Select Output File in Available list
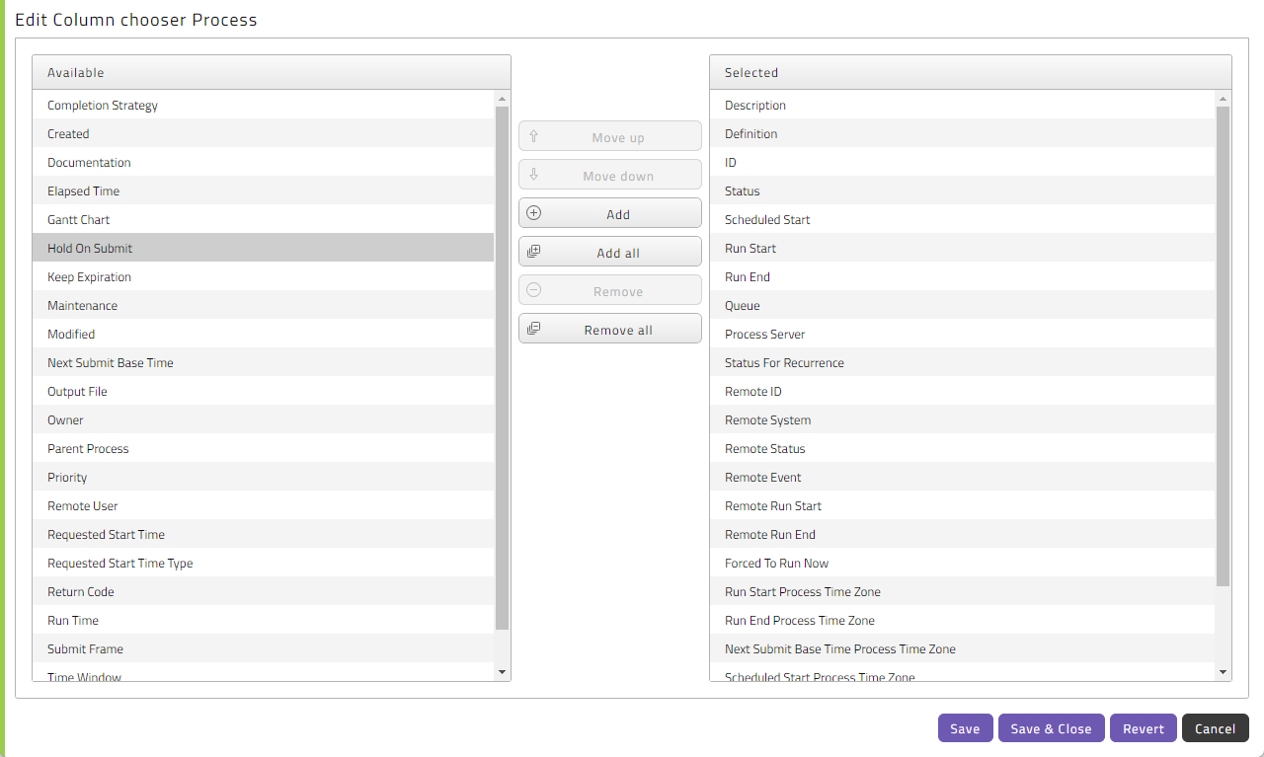The height and width of the screenshot is (757, 1264). [x=263, y=391]
